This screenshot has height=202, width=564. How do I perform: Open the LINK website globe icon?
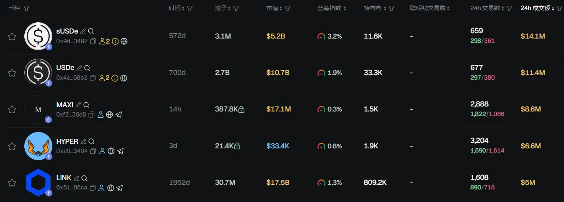coord(110,188)
